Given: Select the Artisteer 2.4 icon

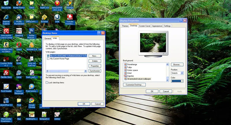Looking at the screenshot, I should pyautogui.click(x=32, y=46).
